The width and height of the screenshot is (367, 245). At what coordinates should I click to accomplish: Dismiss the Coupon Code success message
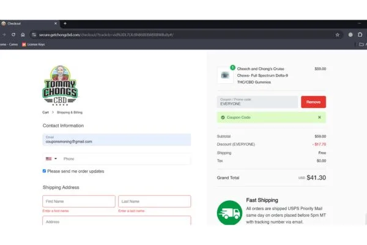pos(319,117)
